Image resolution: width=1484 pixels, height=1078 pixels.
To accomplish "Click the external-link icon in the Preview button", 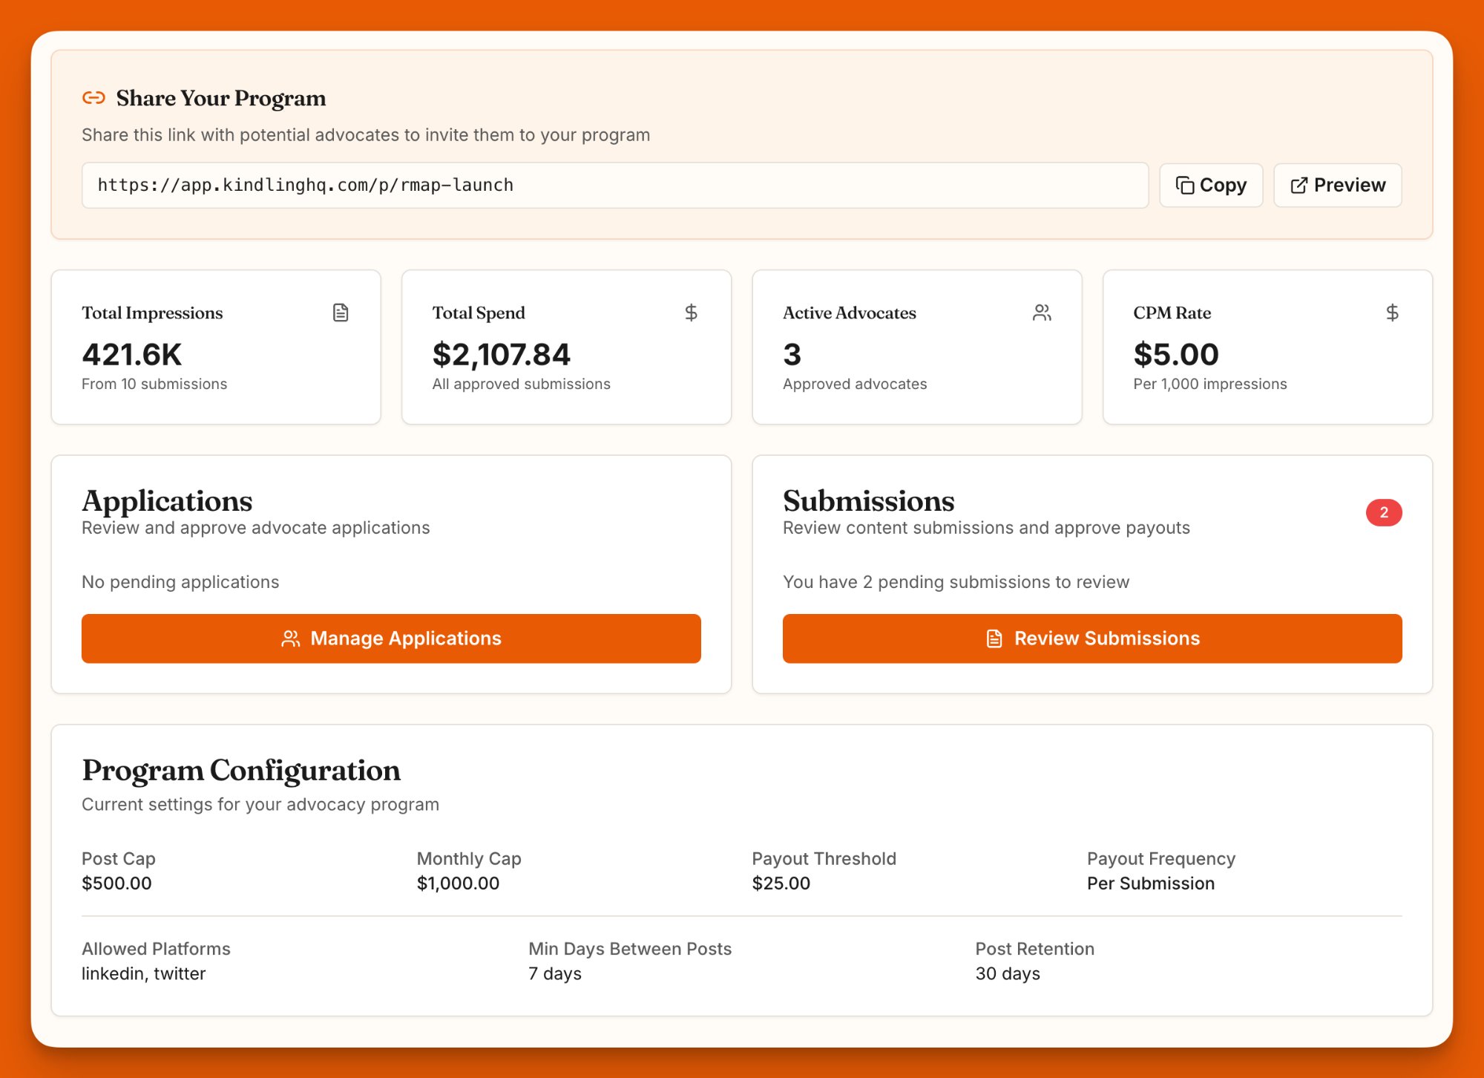I will pos(1298,185).
